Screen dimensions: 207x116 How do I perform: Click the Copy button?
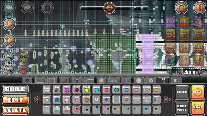coord(170,22)
